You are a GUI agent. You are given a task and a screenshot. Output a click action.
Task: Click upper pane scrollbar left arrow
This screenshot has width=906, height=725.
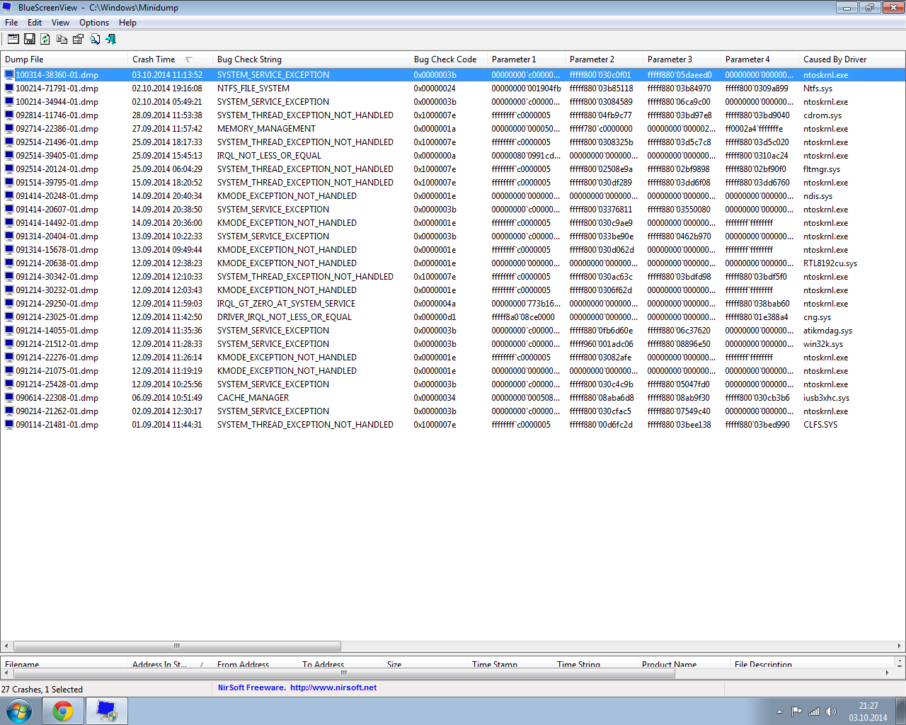pyautogui.click(x=6, y=646)
